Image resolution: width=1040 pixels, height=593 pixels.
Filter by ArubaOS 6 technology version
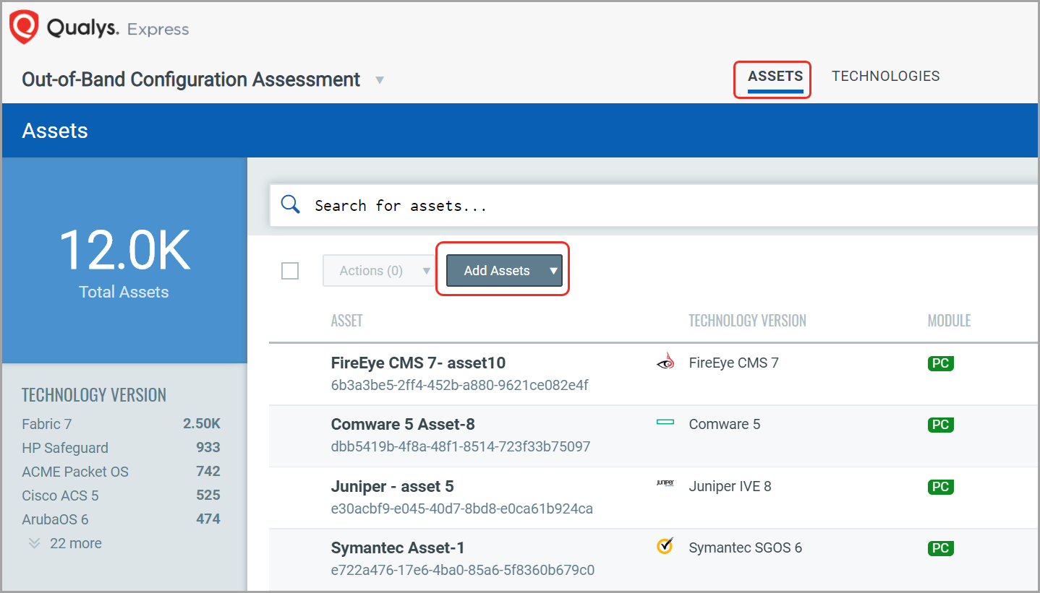pos(55,519)
